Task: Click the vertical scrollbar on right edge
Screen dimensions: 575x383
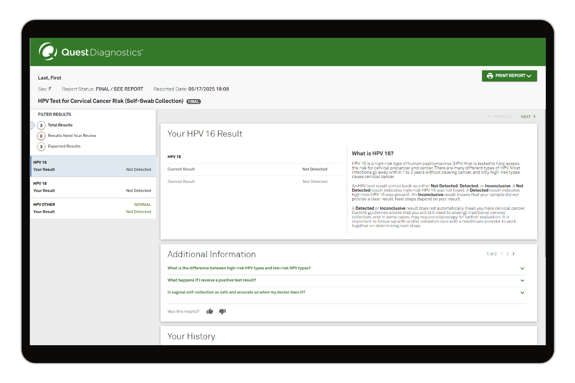Action: pyautogui.click(x=544, y=191)
